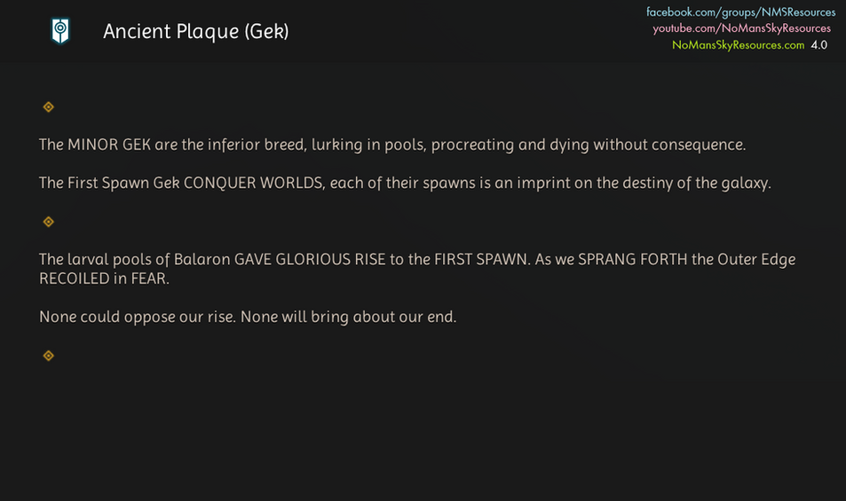
Task: Click the capitalized MINOR GEK words
Action: click(108, 145)
